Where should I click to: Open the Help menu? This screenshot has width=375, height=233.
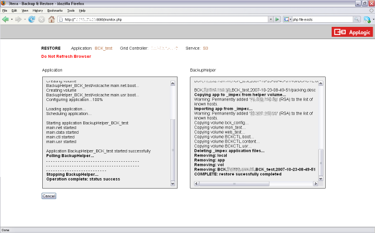(x=82, y=11)
